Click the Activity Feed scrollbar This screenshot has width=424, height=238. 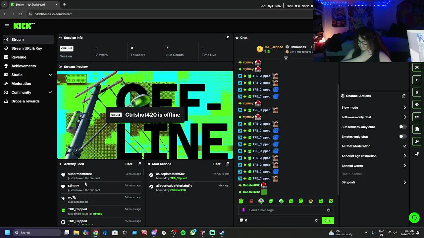143,172
